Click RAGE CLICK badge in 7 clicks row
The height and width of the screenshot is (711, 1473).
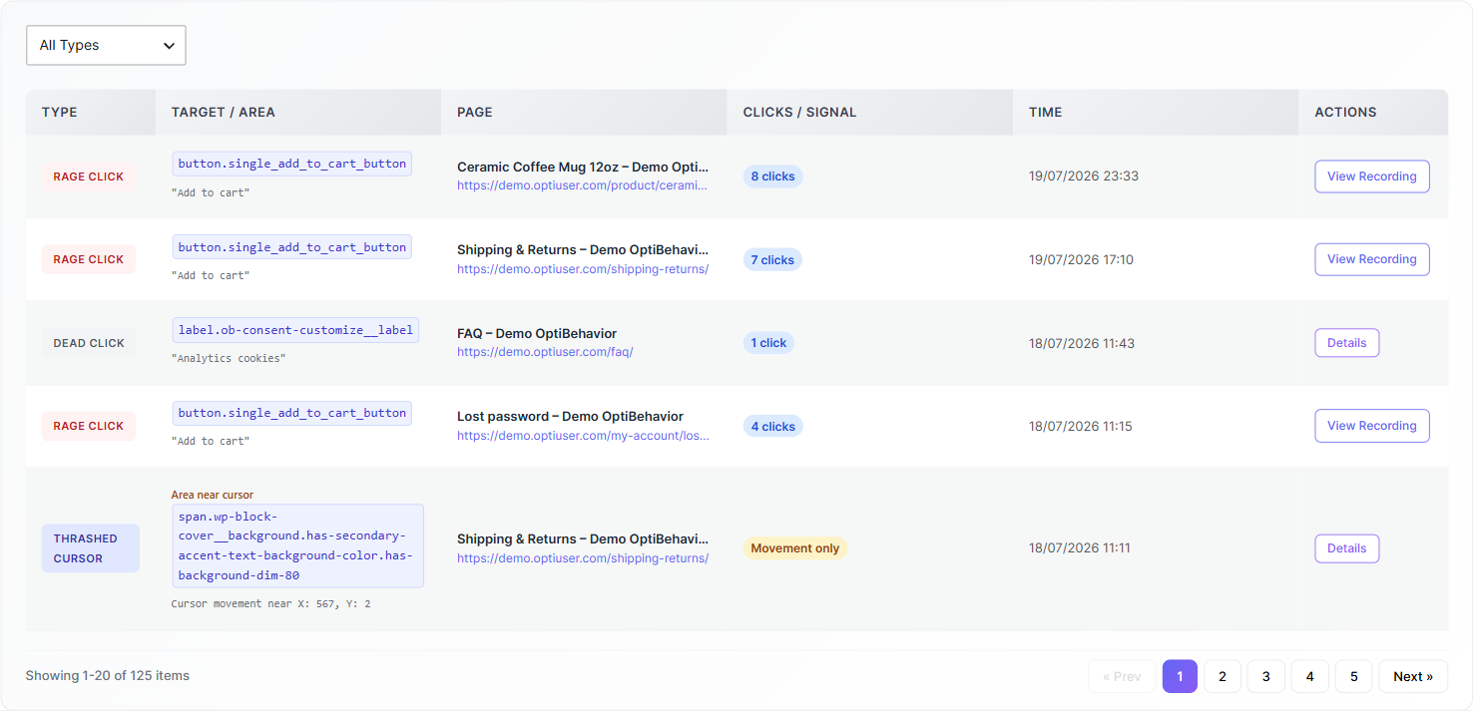(x=89, y=259)
